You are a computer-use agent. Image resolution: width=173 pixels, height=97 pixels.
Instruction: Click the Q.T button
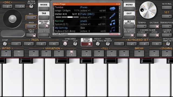click(44, 35)
